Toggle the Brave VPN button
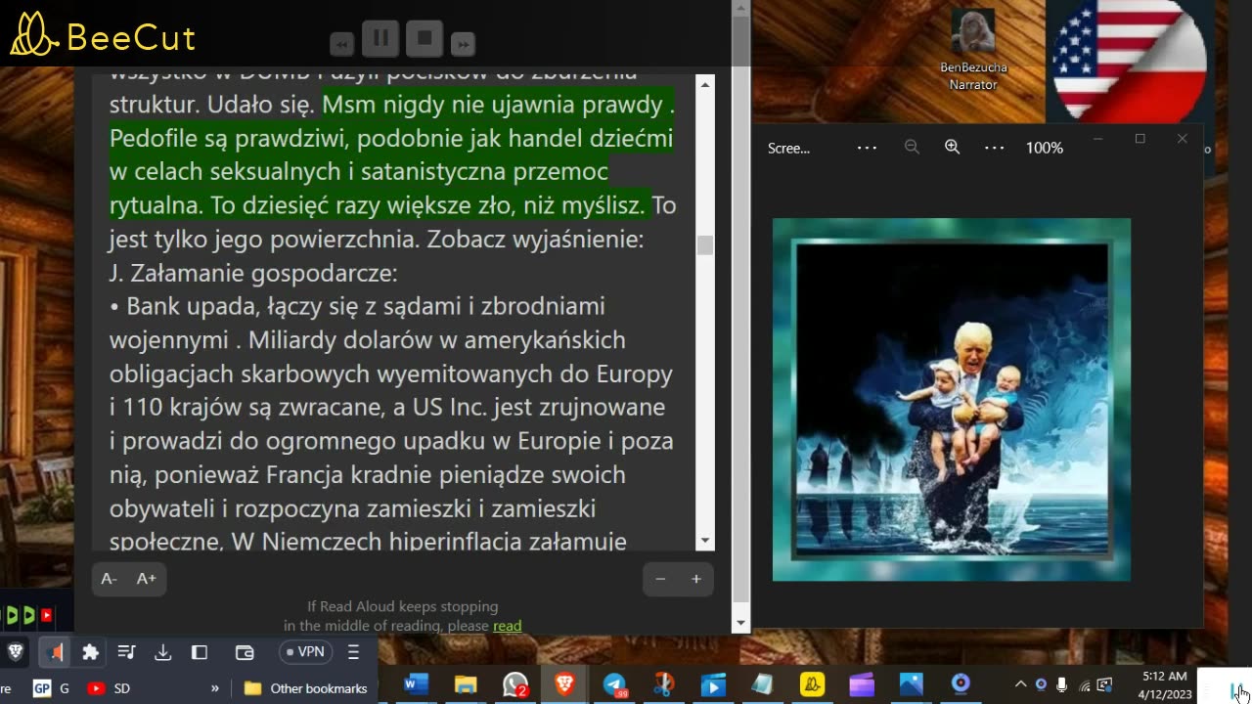Image resolution: width=1252 pixels, height=704 pixels. click(305, 652)
